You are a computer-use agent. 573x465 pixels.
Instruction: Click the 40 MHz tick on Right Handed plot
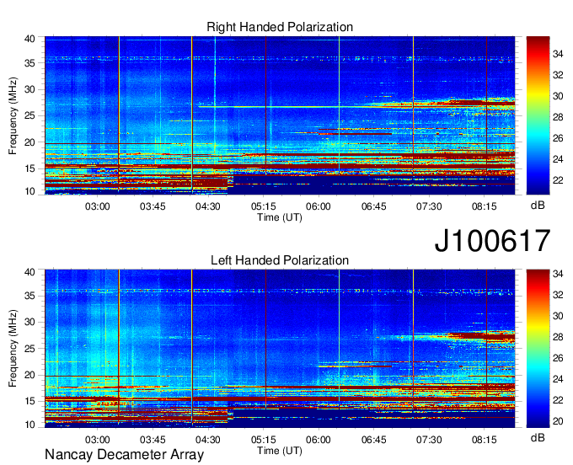pyautogui.click(x=29, y=39)
